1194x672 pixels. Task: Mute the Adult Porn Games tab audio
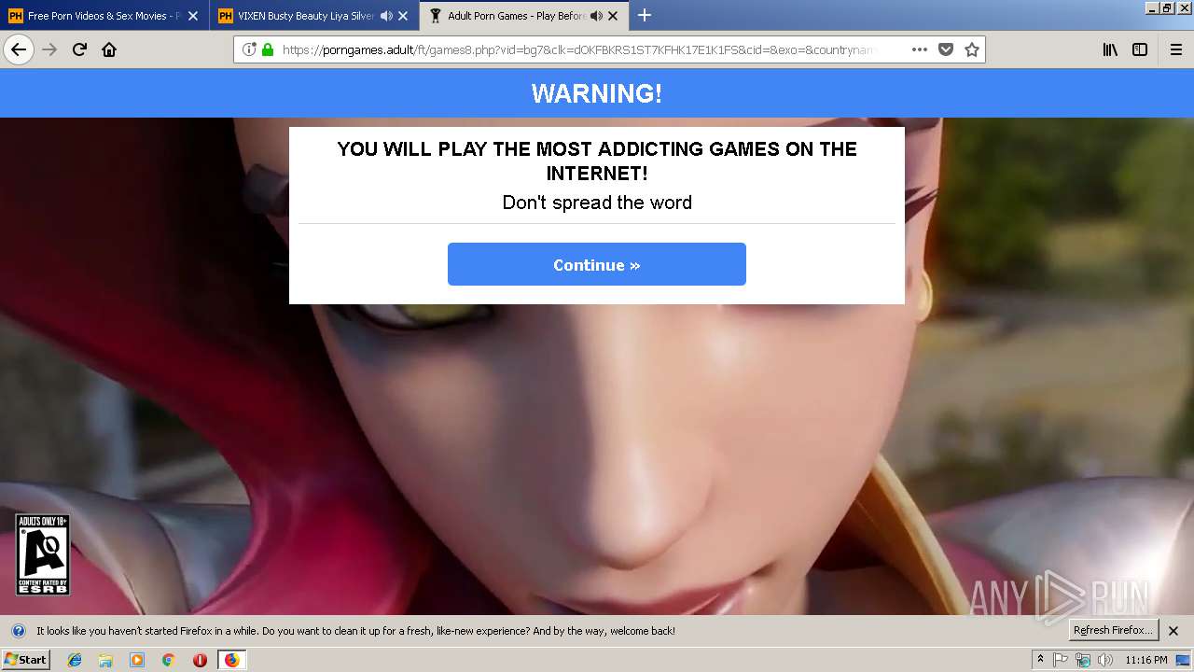coord(596,16)
